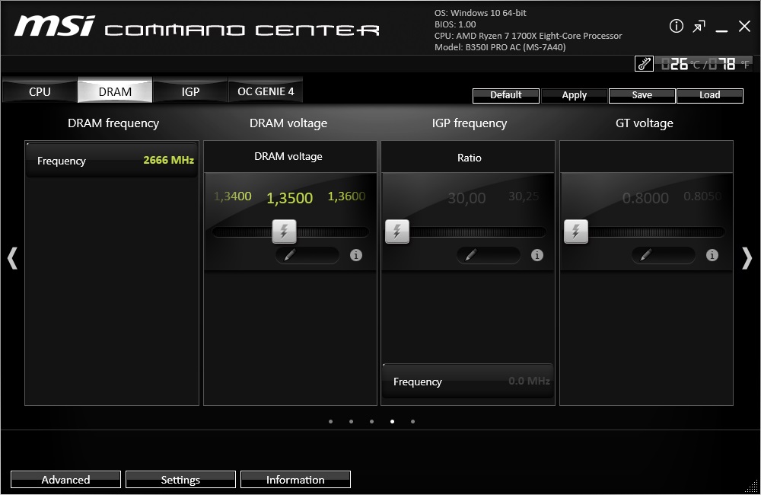The width and height of the screenshot is (761, 495).
Task: Switch to the OC GENIE 4 tab
Action: click(266, 91)
